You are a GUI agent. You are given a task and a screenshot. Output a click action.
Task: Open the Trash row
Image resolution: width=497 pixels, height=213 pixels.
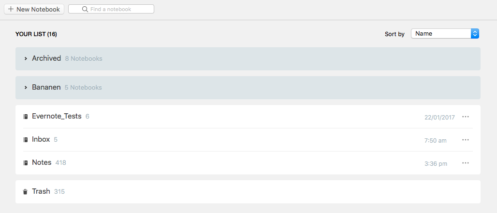(248, 192)
